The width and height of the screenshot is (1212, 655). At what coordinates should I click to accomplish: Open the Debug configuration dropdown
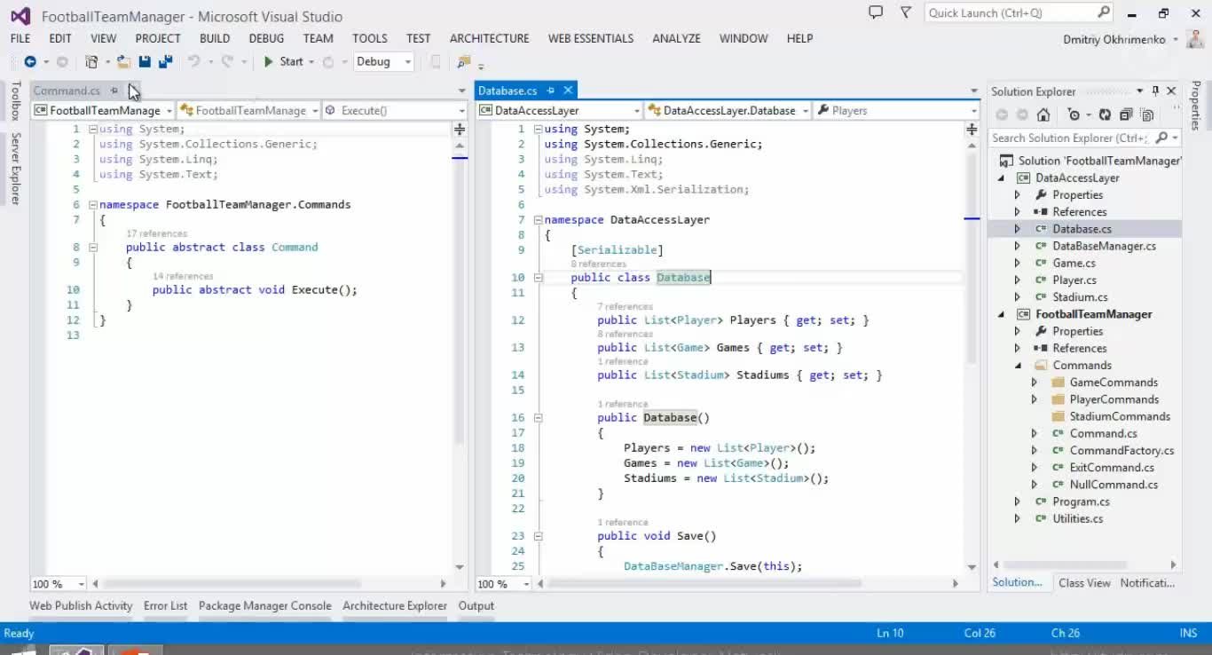[x=384, y=61]
